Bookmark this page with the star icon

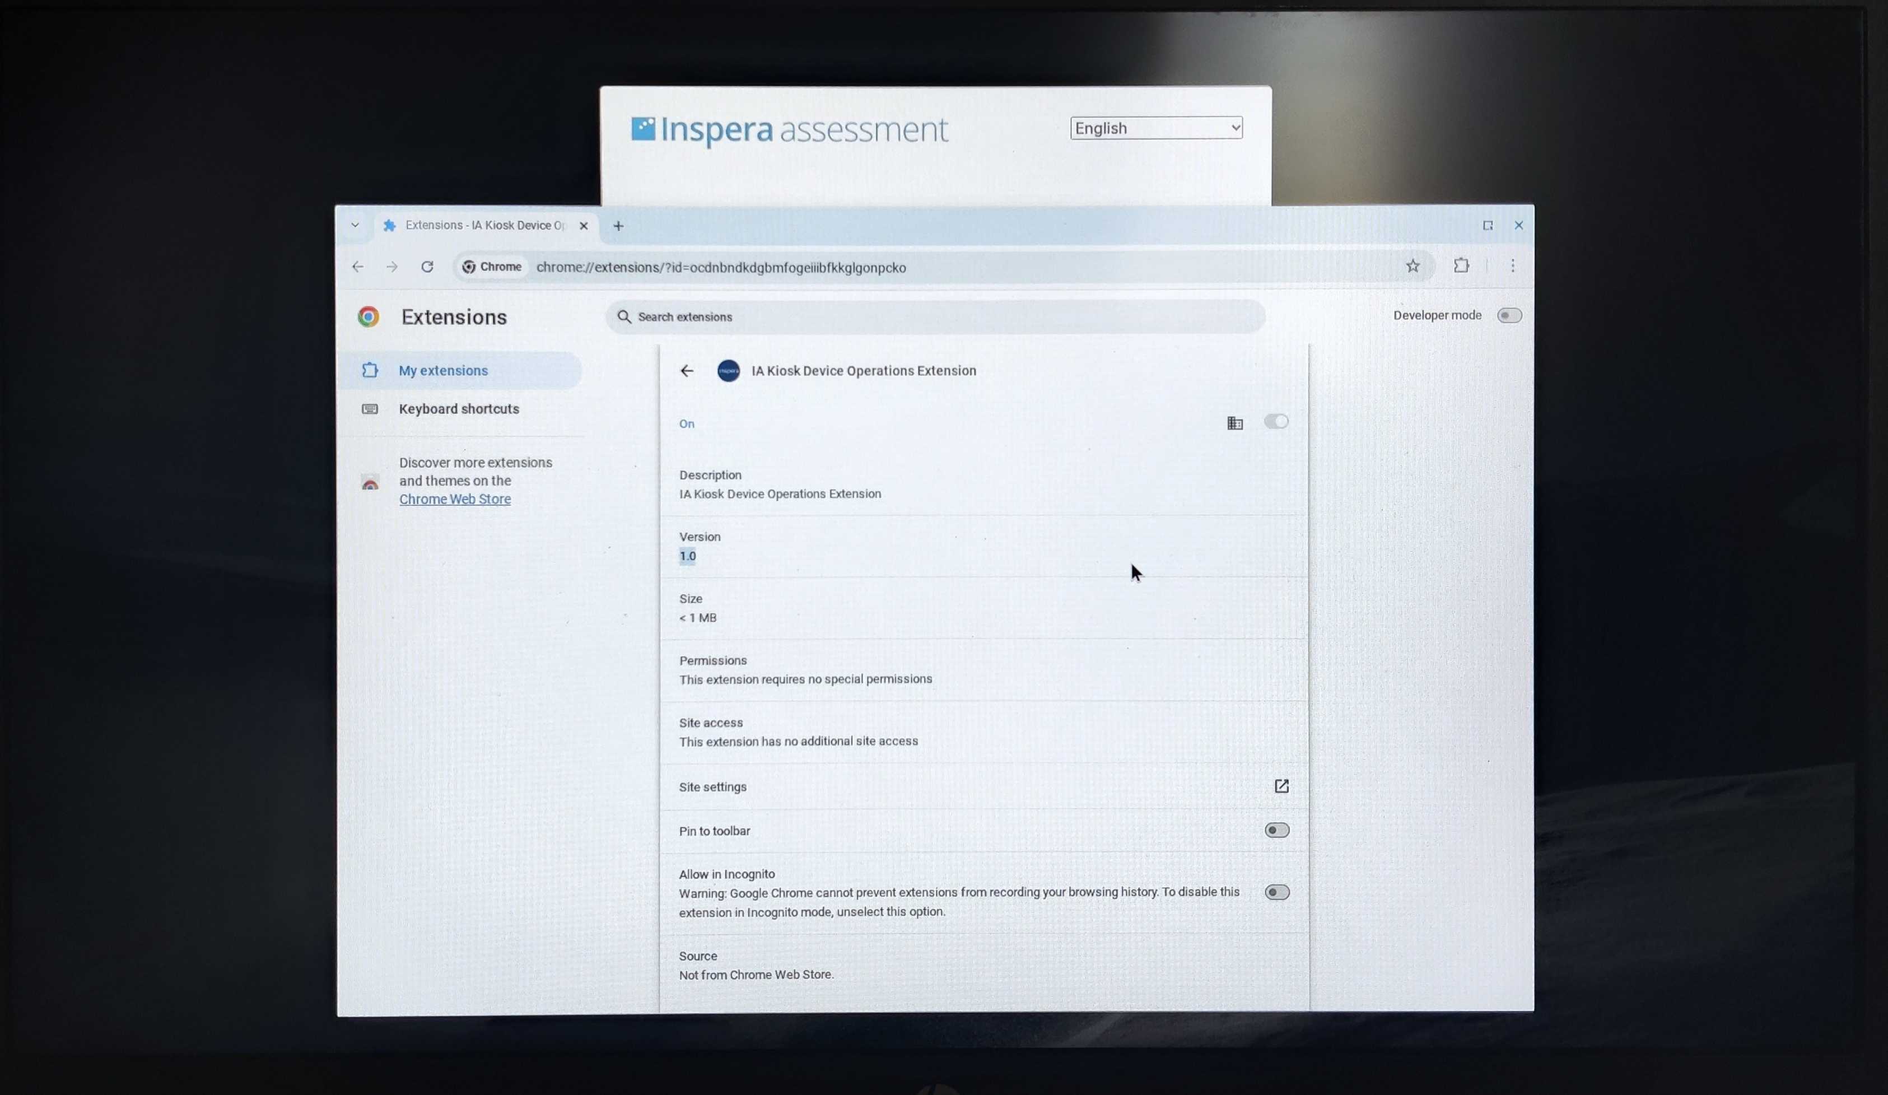click(x=1413, y=266)
